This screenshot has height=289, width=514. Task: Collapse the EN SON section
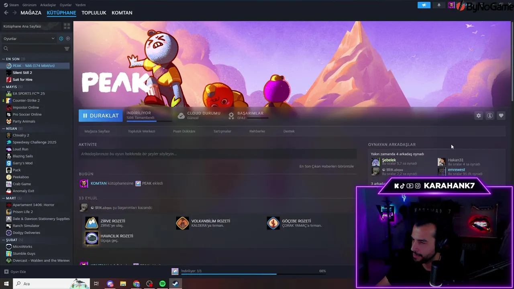point(12,59)
